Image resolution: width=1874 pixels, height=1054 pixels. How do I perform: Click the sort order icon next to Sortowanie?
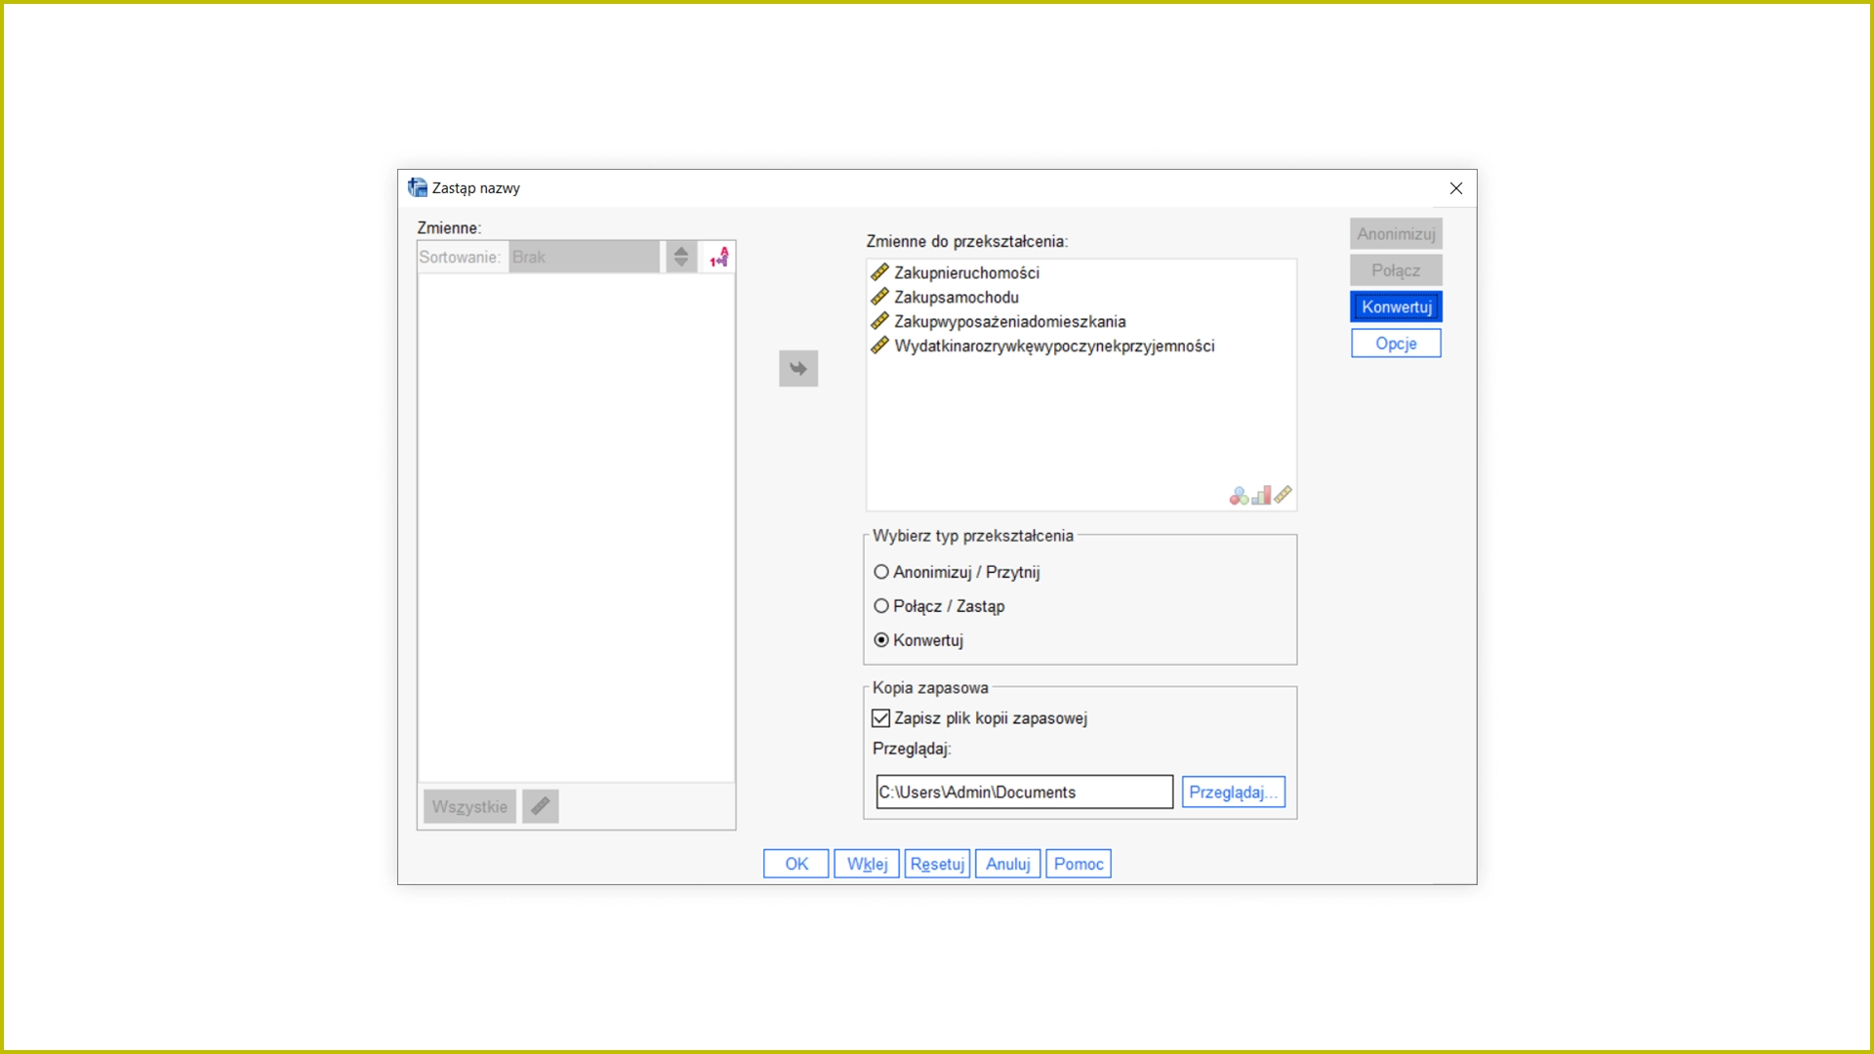[719, 258]
